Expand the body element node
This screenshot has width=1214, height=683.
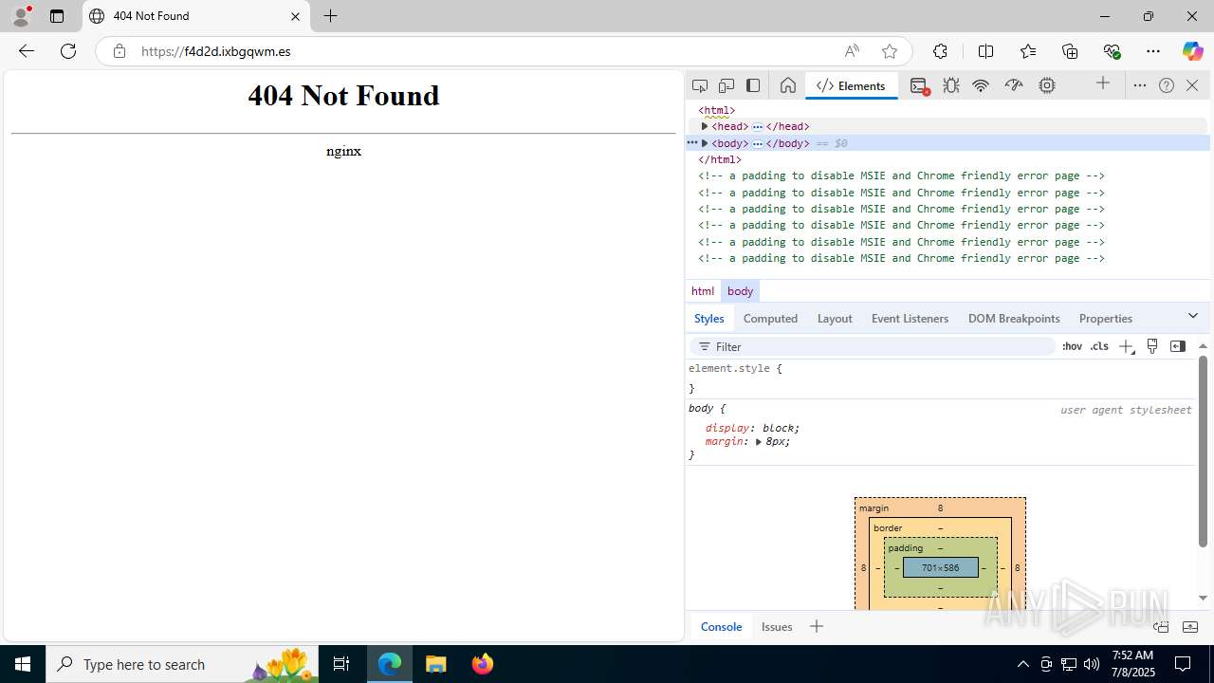coord(705,143)
